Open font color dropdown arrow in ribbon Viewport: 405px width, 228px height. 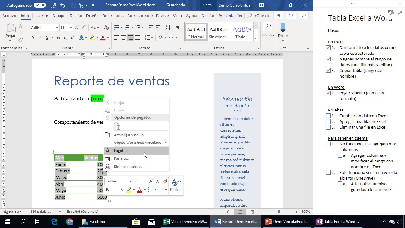[108, 38]
